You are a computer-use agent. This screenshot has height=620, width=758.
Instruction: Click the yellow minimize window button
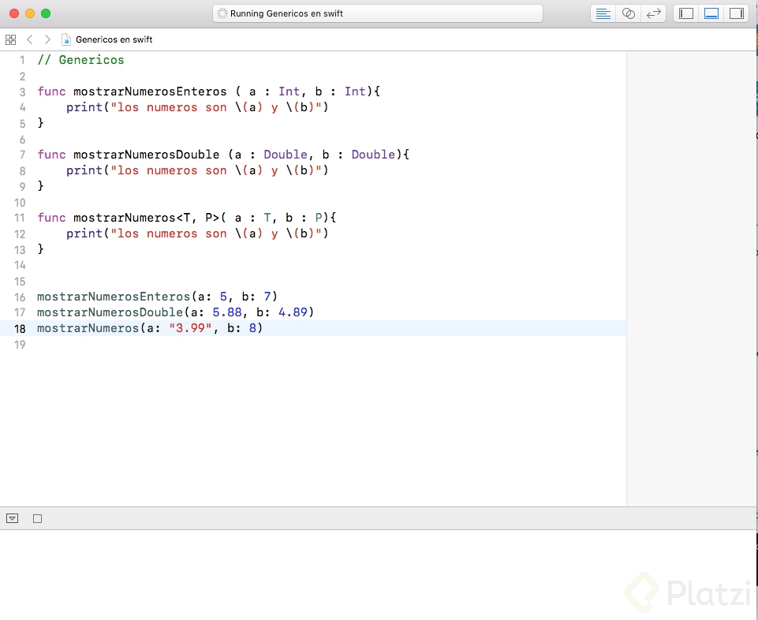(x=30, y=13)
